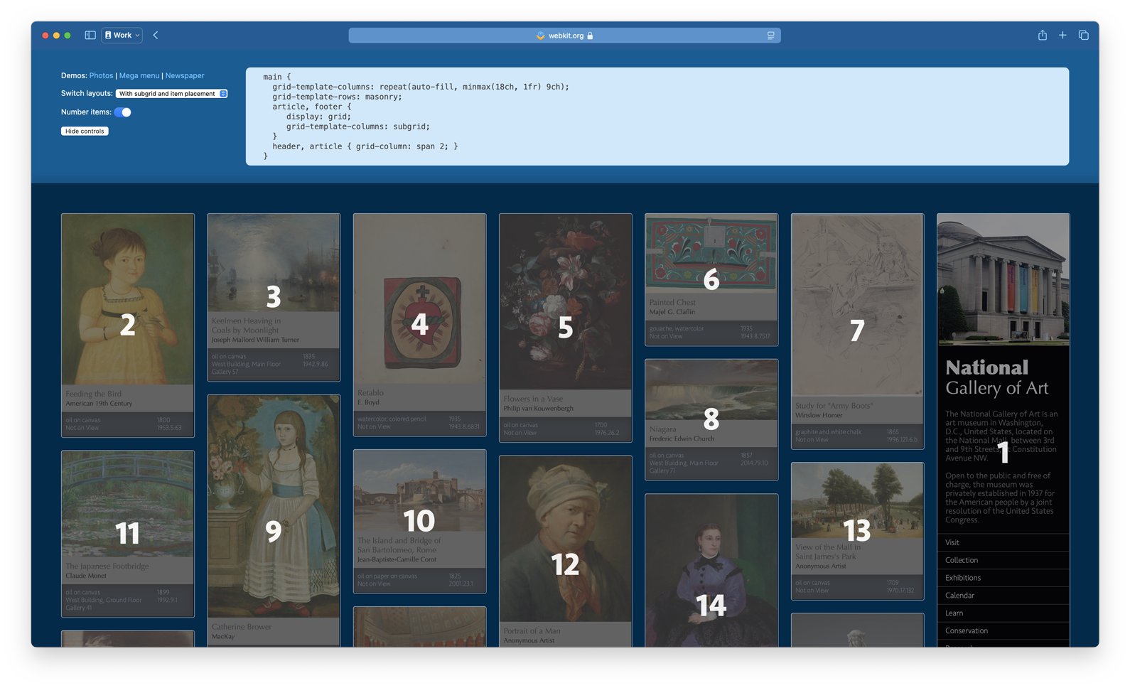Click the webkit.org address bar
The height and width of the screenshot is (688, 1130).
pyautogui.click(x=564, y=36)
